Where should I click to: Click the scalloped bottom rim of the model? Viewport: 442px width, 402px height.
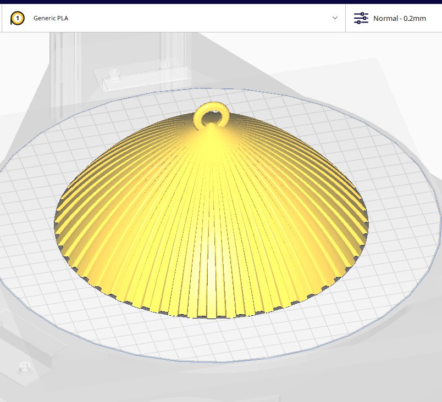pyautogui.click(x=211, y=316)
